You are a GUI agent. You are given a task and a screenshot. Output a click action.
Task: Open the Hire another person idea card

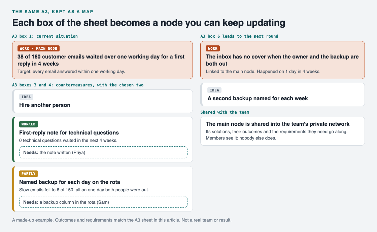[x=102, y=101]
